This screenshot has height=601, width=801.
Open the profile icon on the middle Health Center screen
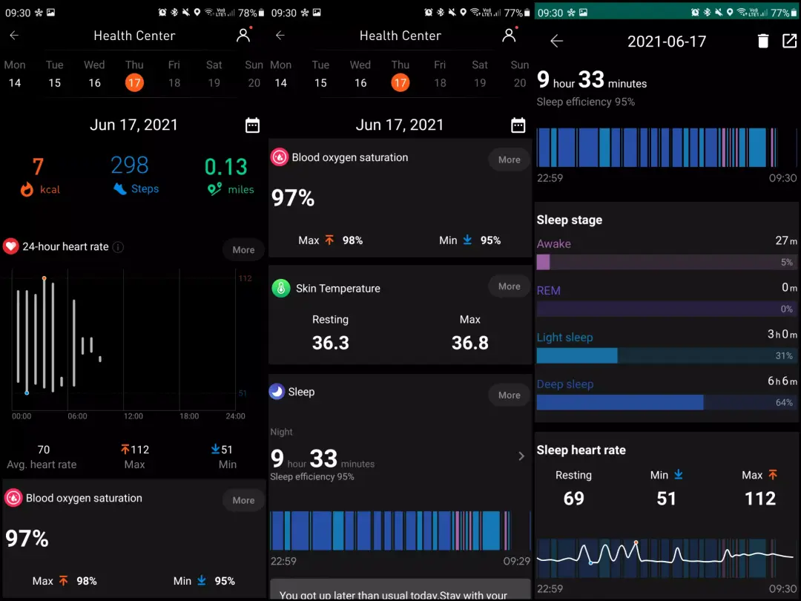tap(510, 35)
